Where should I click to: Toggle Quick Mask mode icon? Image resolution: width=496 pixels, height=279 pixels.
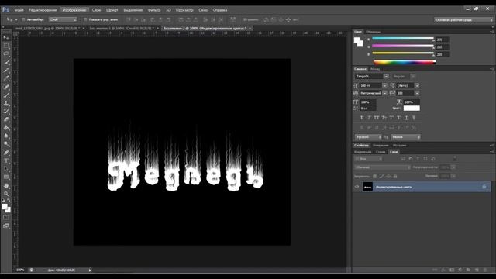(x=6, y=218)
